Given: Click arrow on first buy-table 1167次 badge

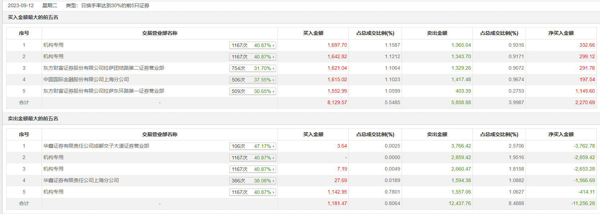Looking at the screenshot, I should point(274,46).
